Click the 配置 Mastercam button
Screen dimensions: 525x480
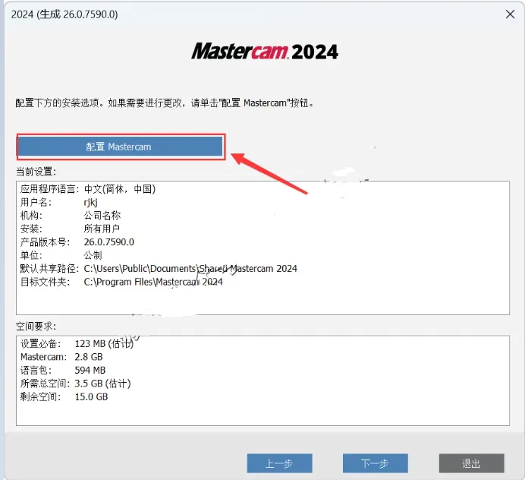pyautogui.click(x=121, y=147)
